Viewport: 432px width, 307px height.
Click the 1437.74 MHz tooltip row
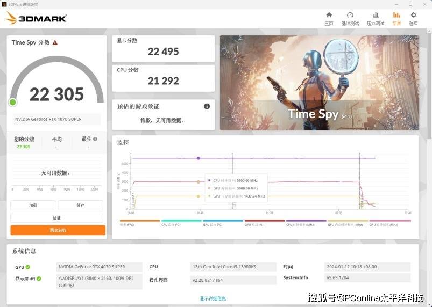pos(236,196)
